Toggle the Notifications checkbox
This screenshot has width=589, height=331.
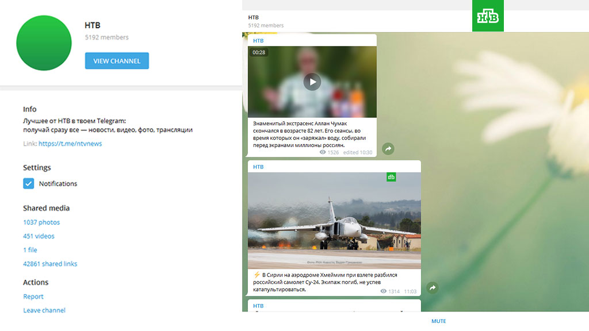click(x=29, y=183)
